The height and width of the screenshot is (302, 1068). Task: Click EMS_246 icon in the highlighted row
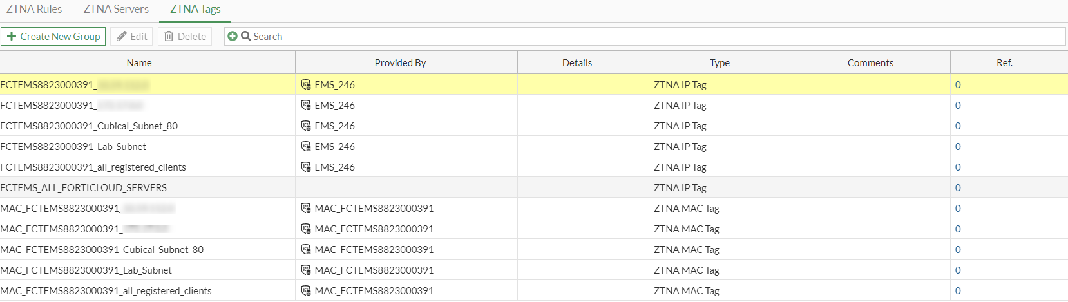coord(306,84)
